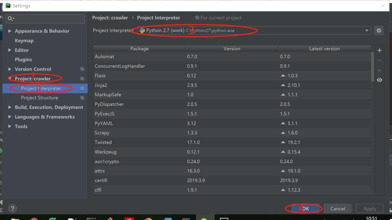Click the per-project icon beside Project Structure
Image resolution: width=392 pixels, height=220 pixels.
[82, 98]
